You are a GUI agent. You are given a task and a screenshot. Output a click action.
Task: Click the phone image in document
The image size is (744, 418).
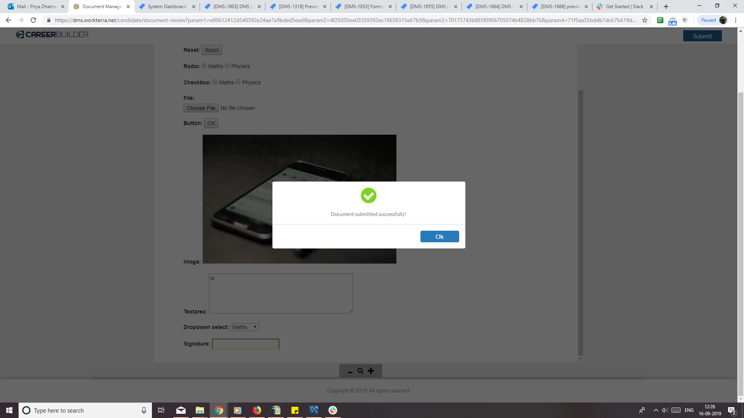300,199
